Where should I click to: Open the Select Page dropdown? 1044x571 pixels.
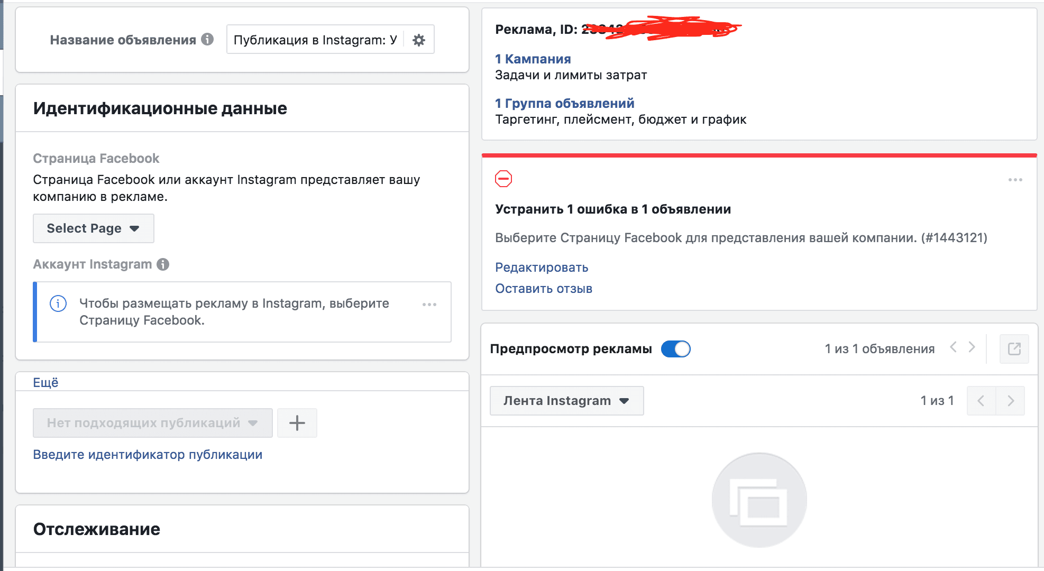(94, 228)
